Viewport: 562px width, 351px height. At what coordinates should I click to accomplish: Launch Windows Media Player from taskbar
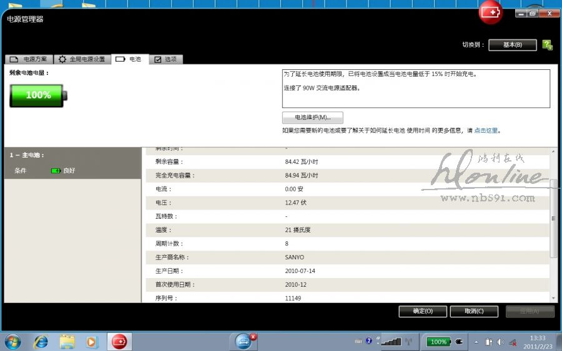tap(92, 342)
